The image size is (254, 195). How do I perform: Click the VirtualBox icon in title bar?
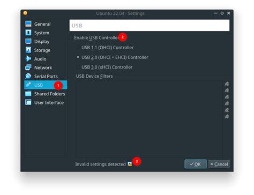[x=25, y=13]
